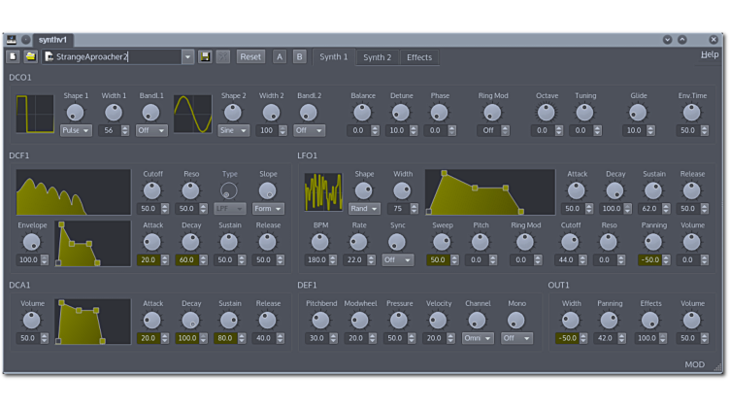This screenshot has height=411, width=730.
Task: Save the preset with the floppy icon
Action: pos(205,57)
